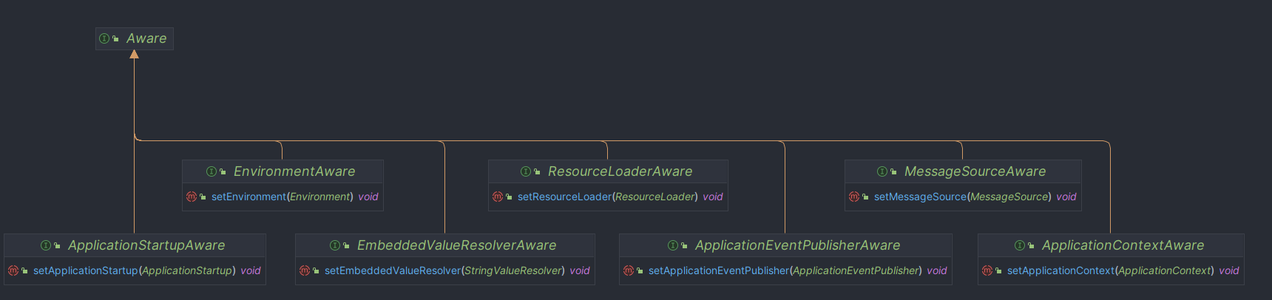Select the setApplicationStartup(ApplicationStartup) method
Screen dimensions: 1272x300
pos(135,270)
